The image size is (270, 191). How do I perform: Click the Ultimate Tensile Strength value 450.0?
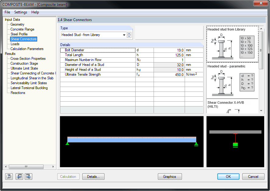[x=169, y=75]
